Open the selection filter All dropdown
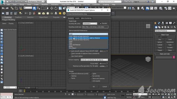 [28, 8]
